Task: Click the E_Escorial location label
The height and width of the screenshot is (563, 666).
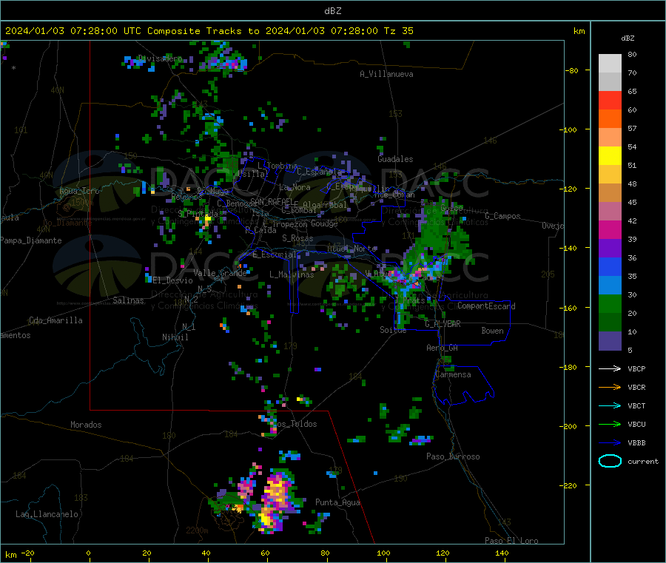Action: (275, 254)
